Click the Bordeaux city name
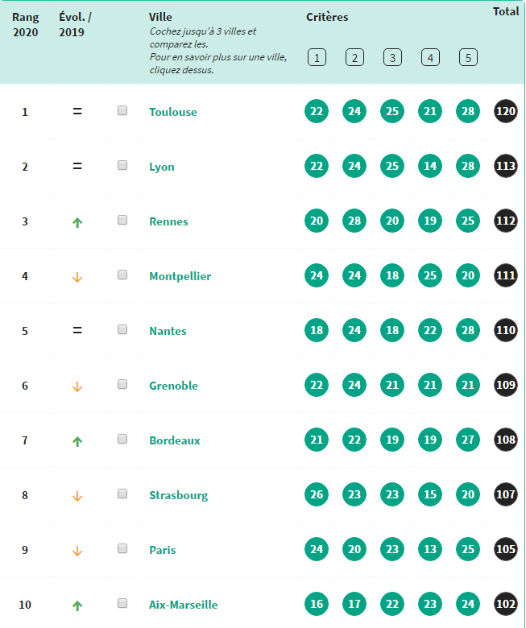Image resolution: width=526 pixels, height=628 pixels. point(175,440)
